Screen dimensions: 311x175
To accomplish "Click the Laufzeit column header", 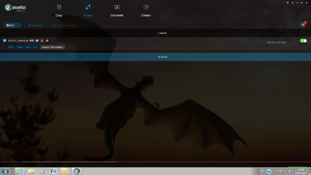I will [162, 33].
